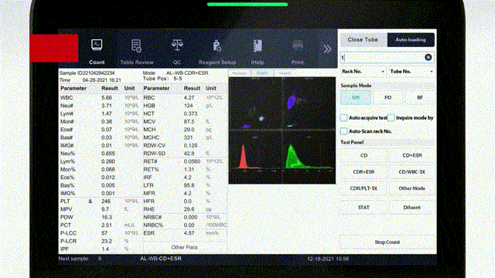Image resolution: width=495 pixels, height=278 pixels.
Task: Expand the Rack No. dropdown
Action: pyautogui.click(x=364, y=72)
